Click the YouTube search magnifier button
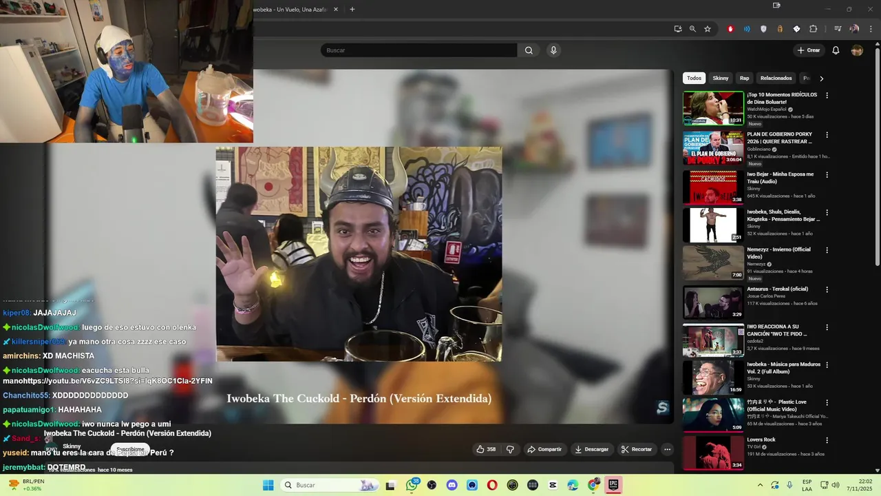The width and height of the screenshot is (881, 496). [x=529, y=50]
